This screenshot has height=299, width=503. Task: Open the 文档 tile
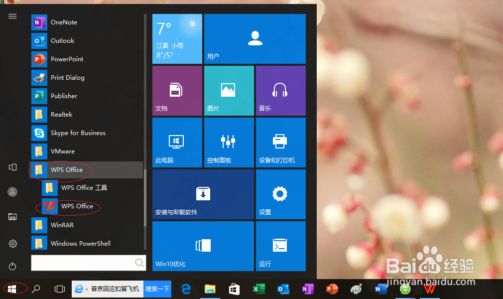tap(177, 91)
